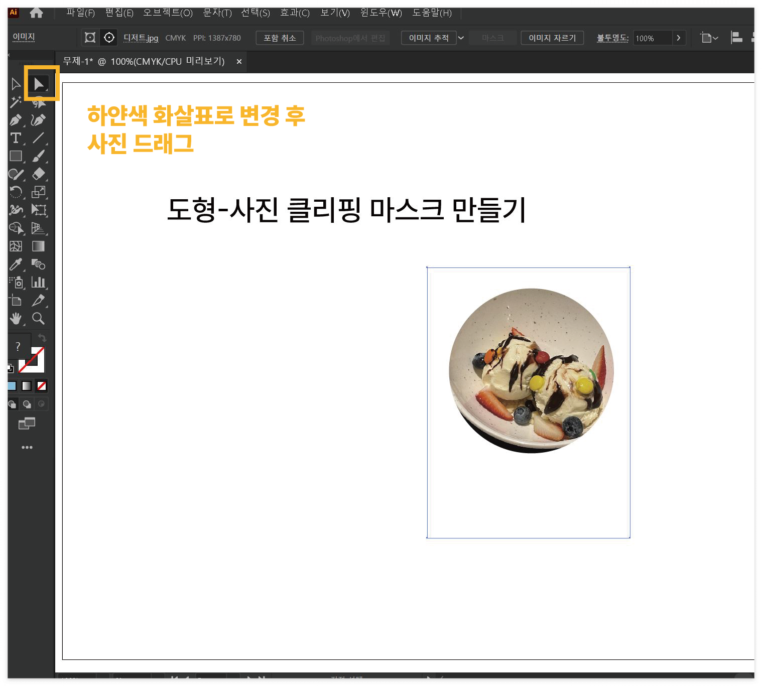Open the 편집(E) menu
Screen dimensions: 762x686
(119, 13)
